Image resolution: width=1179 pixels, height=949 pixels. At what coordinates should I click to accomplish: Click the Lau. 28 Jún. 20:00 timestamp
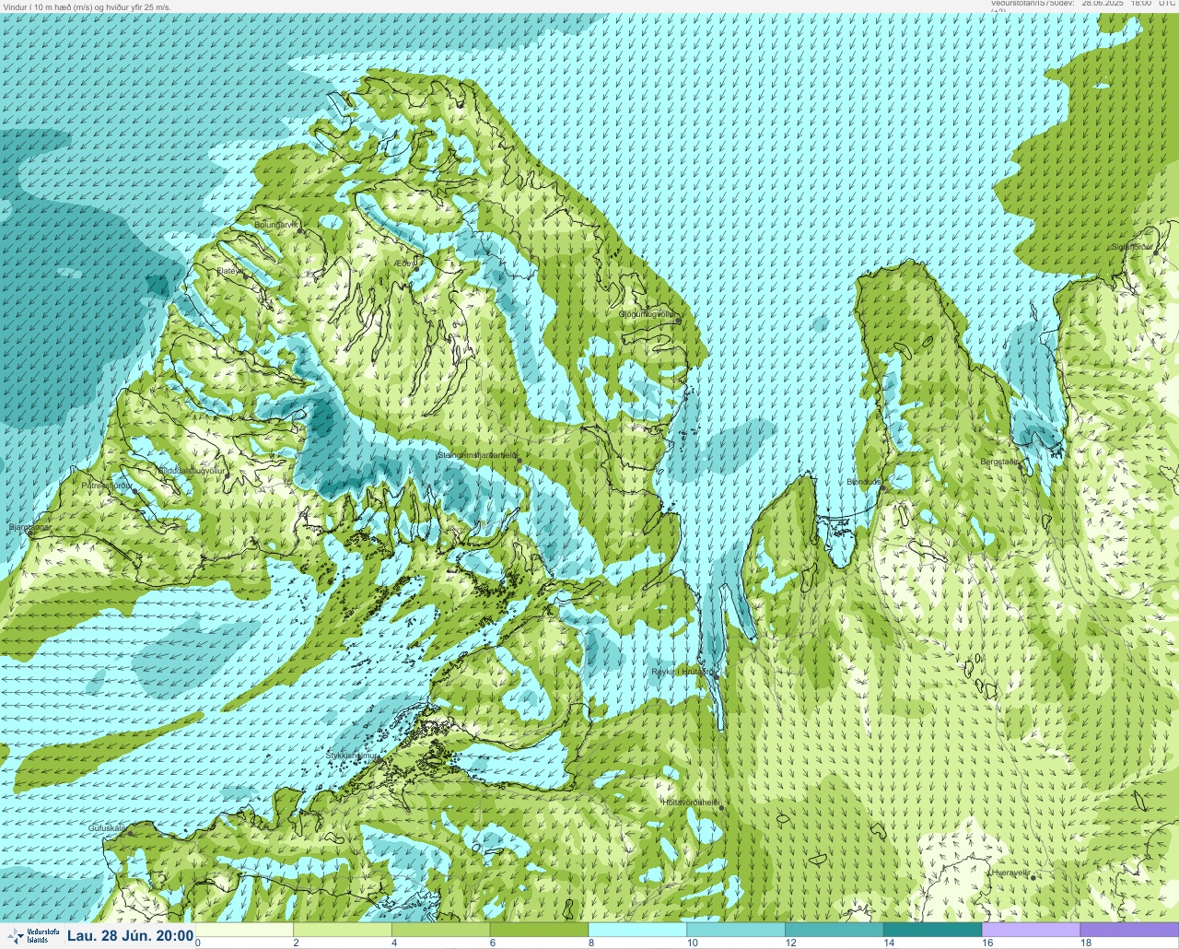pyautogui.click(x=130, y=936)
